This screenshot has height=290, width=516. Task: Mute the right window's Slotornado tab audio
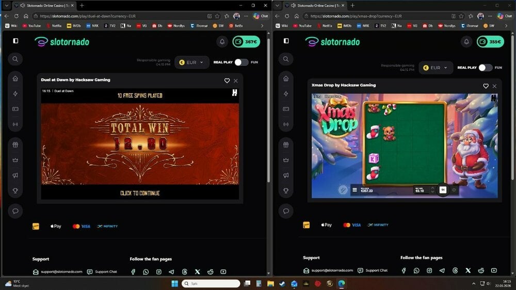[293, 6]
